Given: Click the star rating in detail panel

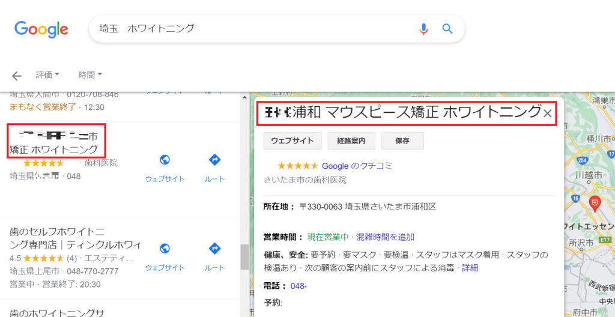Looking at the screenshot, I should [298, 166].
